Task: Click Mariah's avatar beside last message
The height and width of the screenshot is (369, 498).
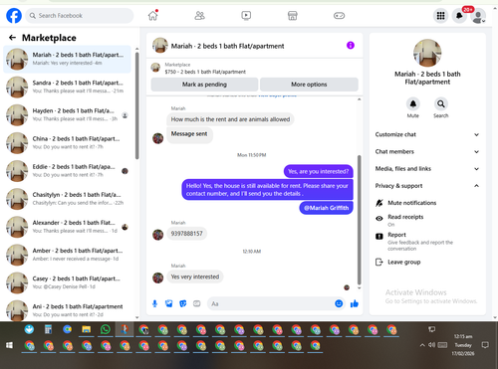Action: coord(158,277)
